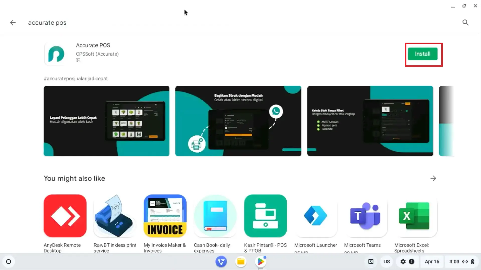
Task: Click the search field showing accurate pos
Action: click(x=47, y=22)
